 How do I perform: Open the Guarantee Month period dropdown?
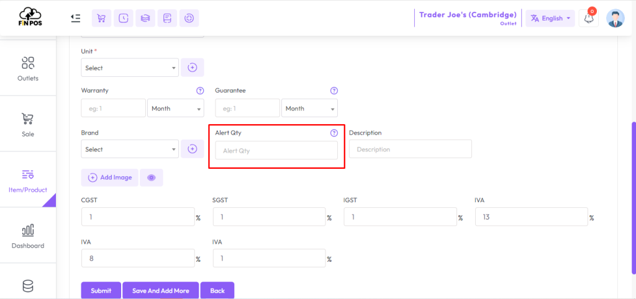click(309, 108)
